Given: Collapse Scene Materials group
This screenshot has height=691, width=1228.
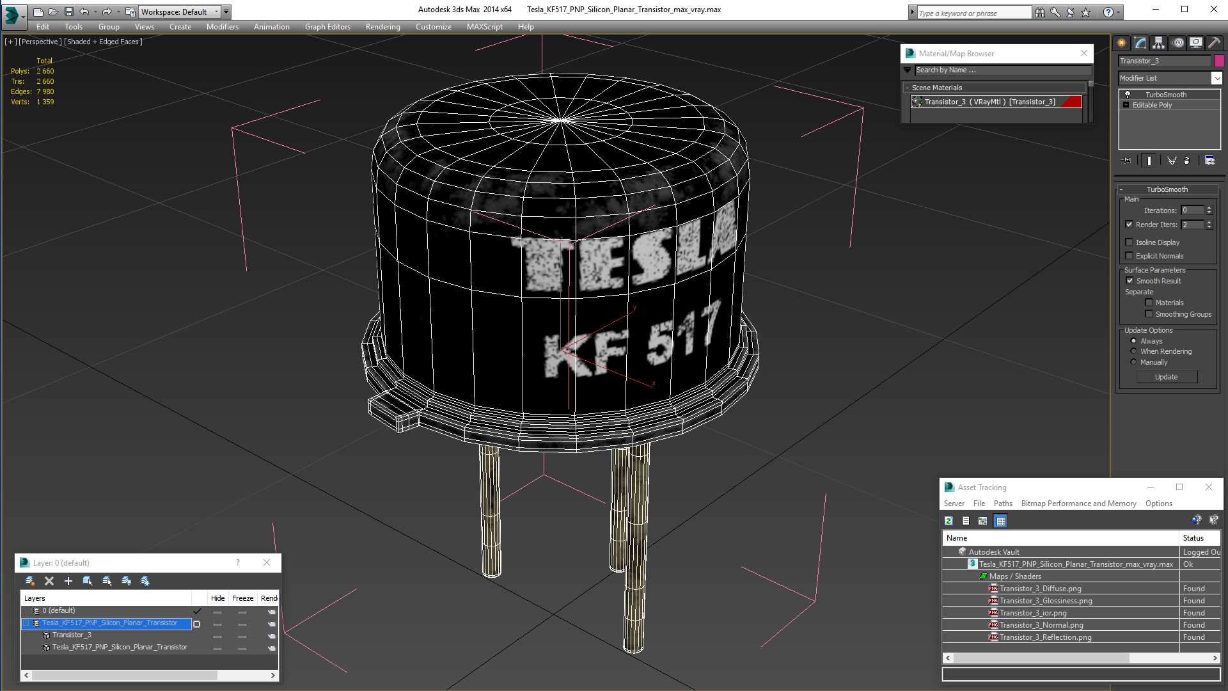Looking at the screenshot, I should tap(908, 88).
